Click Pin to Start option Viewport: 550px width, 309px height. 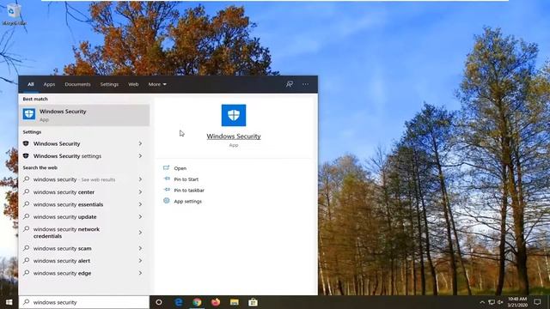pyautogui.click(x=186, y=179)
